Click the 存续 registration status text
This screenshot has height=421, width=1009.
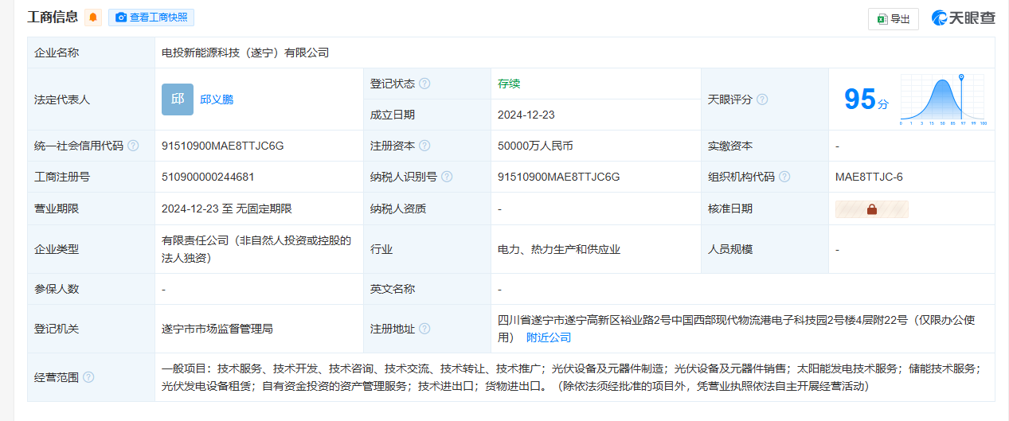(x=509, y=84)
